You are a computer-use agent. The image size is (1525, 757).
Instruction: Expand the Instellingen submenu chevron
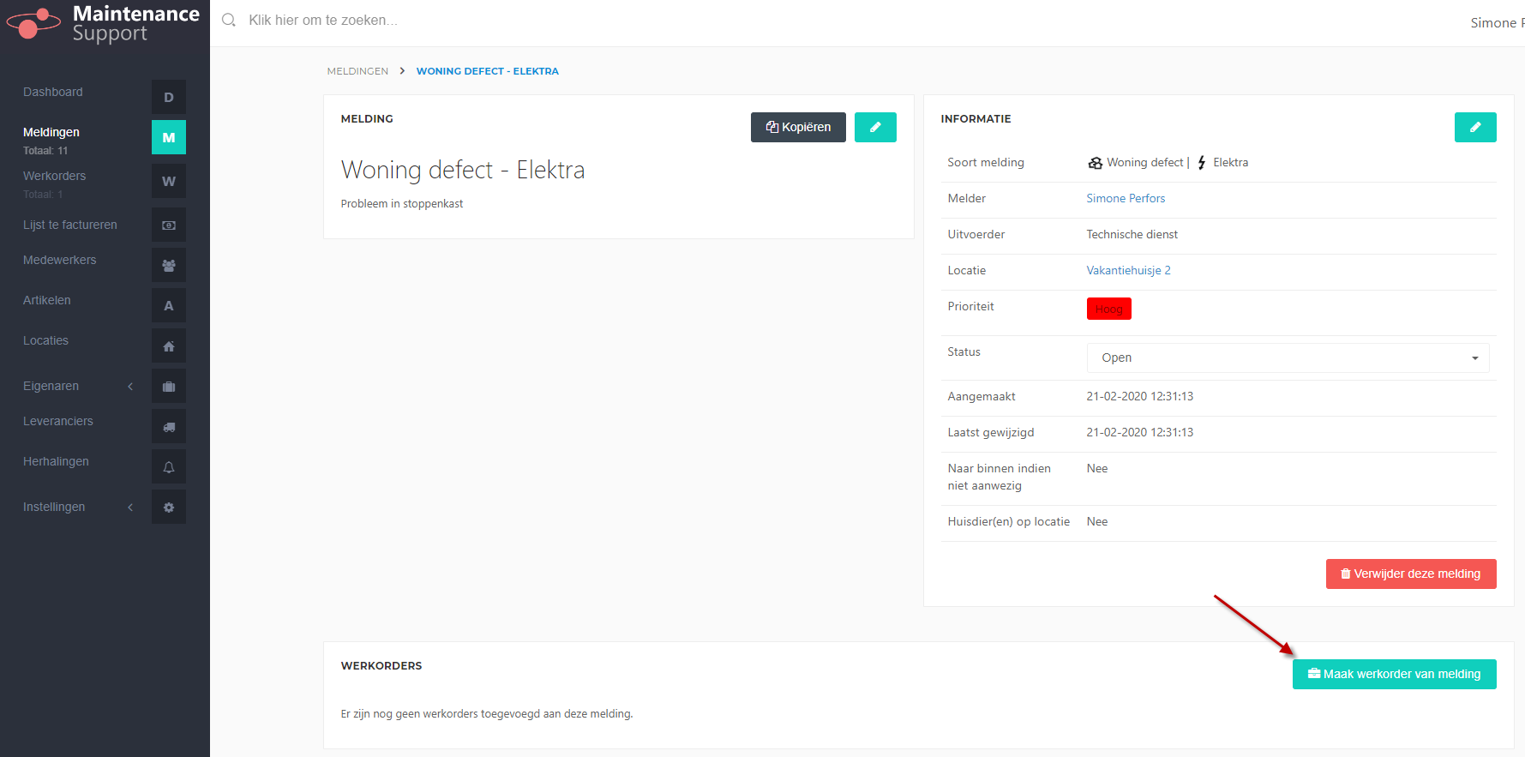coord(130,508)
